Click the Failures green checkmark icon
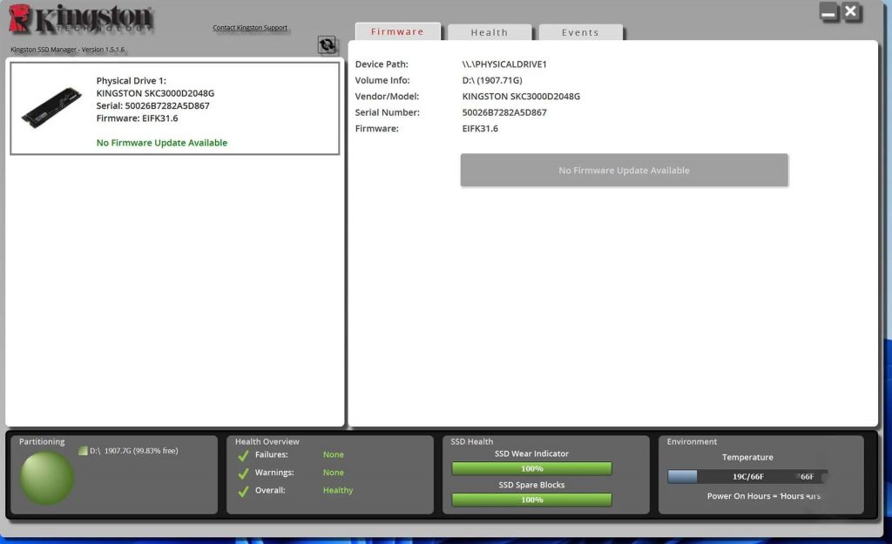 coord(243,455)
